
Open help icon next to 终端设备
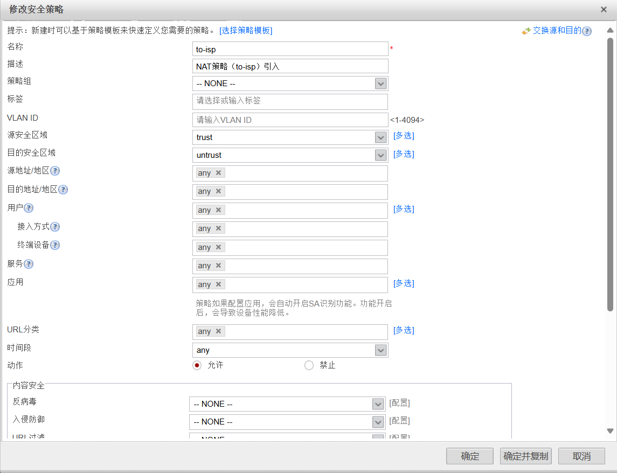coord(55,245)
